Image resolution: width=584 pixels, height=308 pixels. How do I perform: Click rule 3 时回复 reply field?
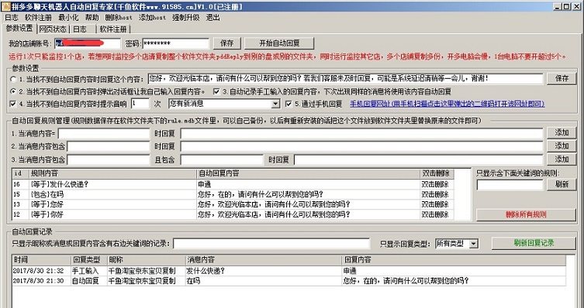pyautogui.click(x=419, y=159)
